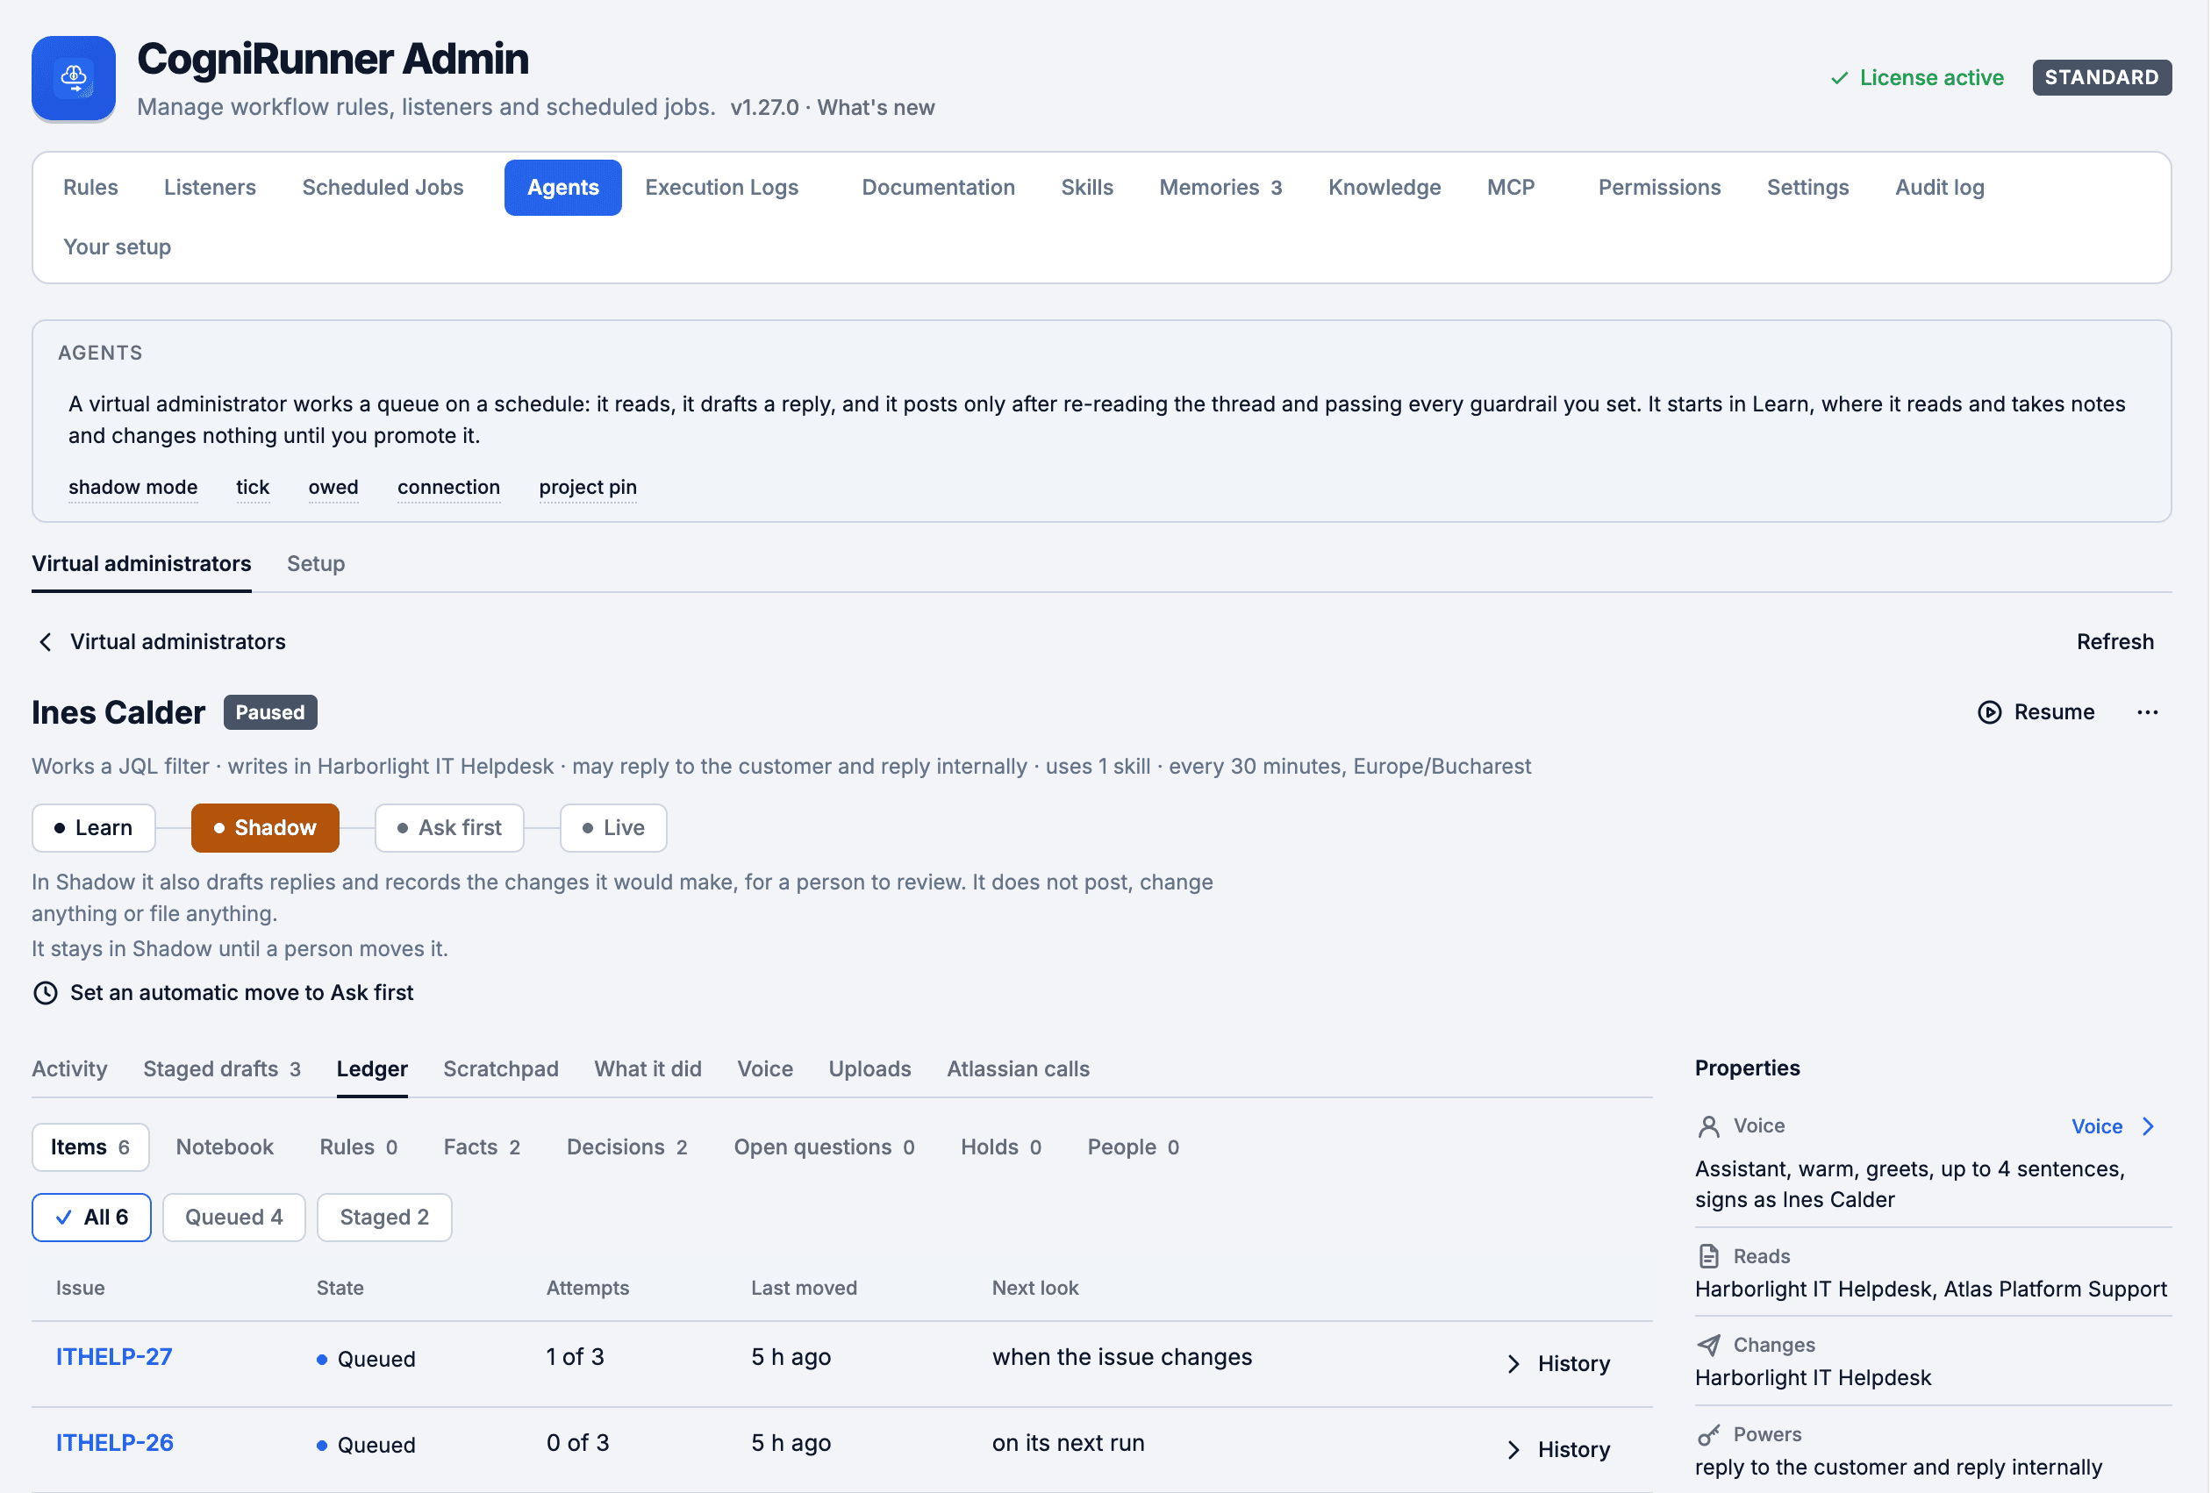
Task: Click the Resume play icon button
Action: pyautogui.click(x=2035, y=712)
